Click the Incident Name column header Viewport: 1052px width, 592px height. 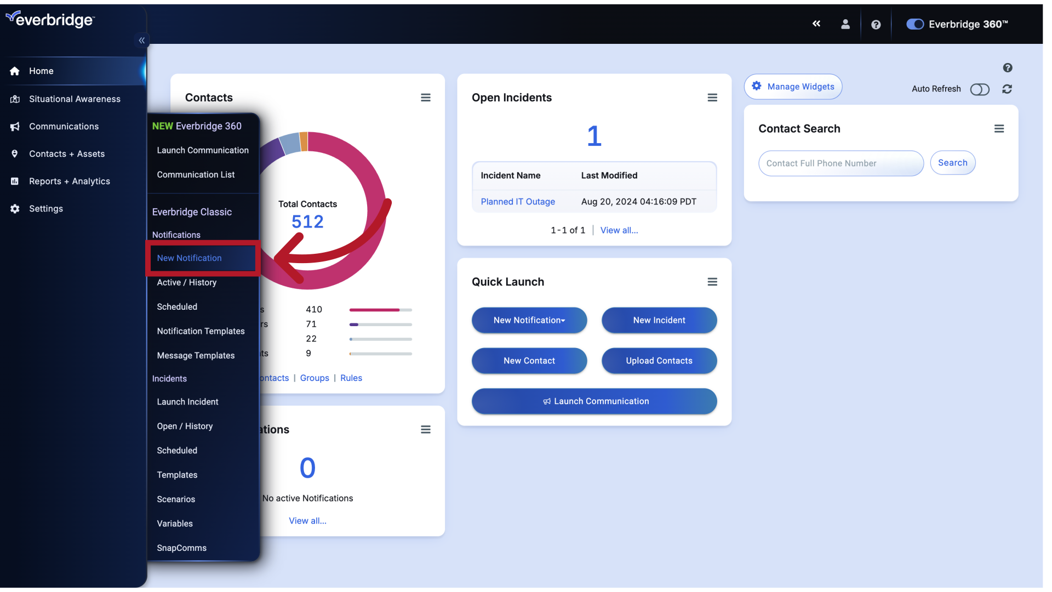(x=511, y=175)
